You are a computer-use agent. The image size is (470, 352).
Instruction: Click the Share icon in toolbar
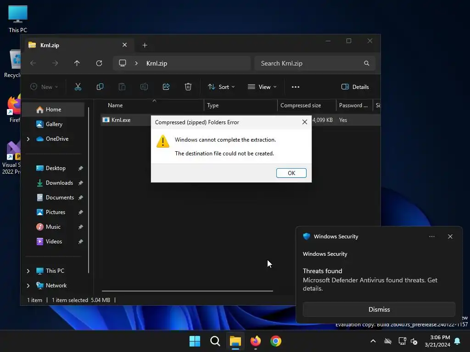166,87
